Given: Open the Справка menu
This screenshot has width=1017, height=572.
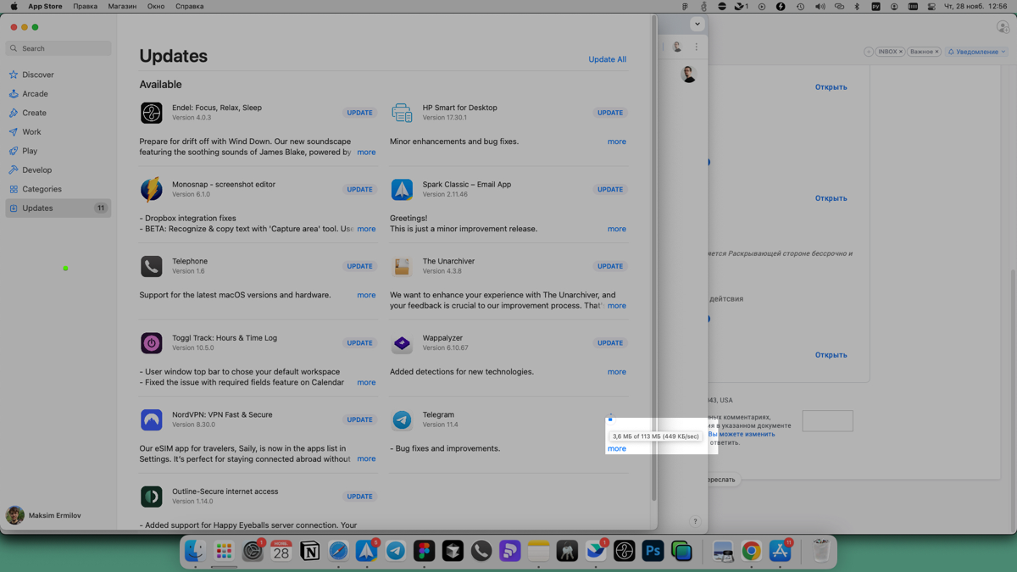Looking at the screenshot, I should (x=189, y=6).
